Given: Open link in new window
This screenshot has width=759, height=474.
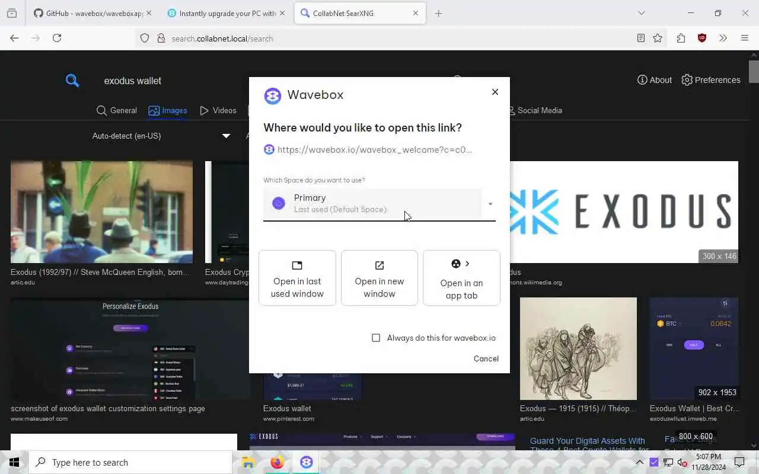Looking at the screenshot, I should coord(379,278).
